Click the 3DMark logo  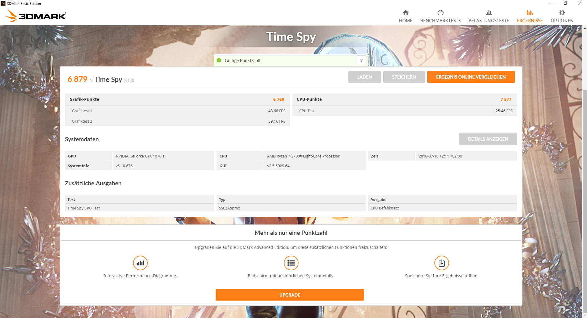click(36, 15)
